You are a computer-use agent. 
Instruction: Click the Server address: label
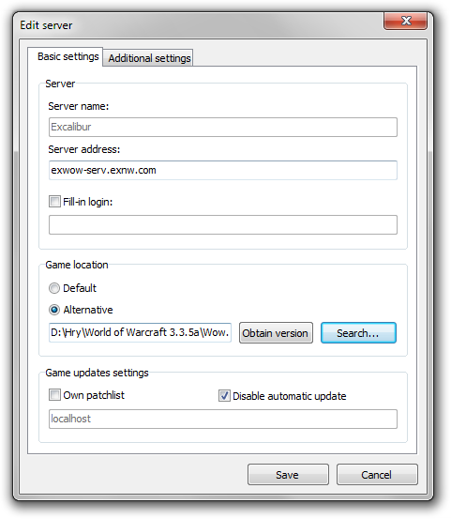[x=84, y=149]
